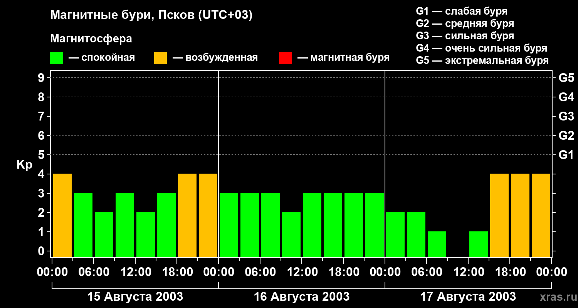Click the '— спокойная' legend label
Screen dimensions: 578x308
pyautogui.click(x=102, y=58)
